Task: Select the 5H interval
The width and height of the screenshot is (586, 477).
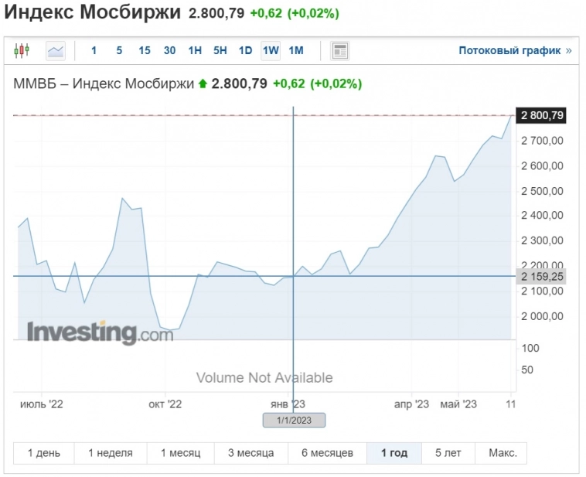Action: [x=220, y=51]
